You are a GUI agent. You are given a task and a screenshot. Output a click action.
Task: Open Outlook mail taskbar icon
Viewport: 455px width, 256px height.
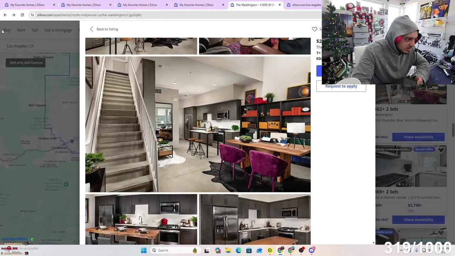[259, 250]
